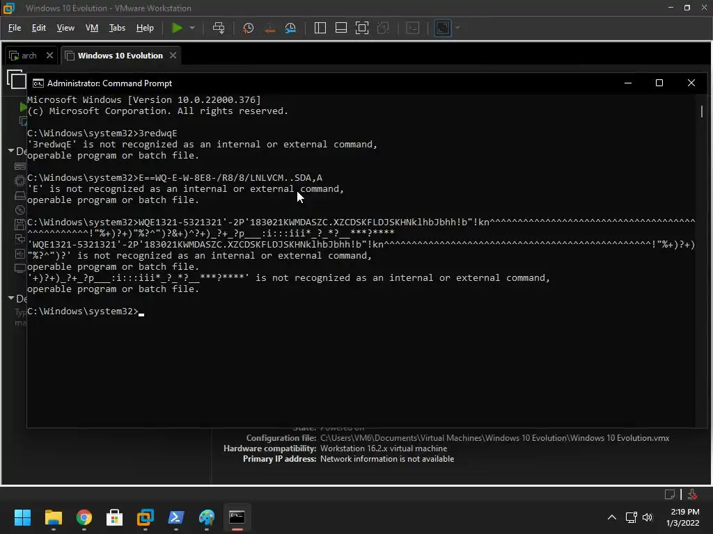Click the green Power On play button
This screenshot has height=534, width=713.
coord(177,28)
